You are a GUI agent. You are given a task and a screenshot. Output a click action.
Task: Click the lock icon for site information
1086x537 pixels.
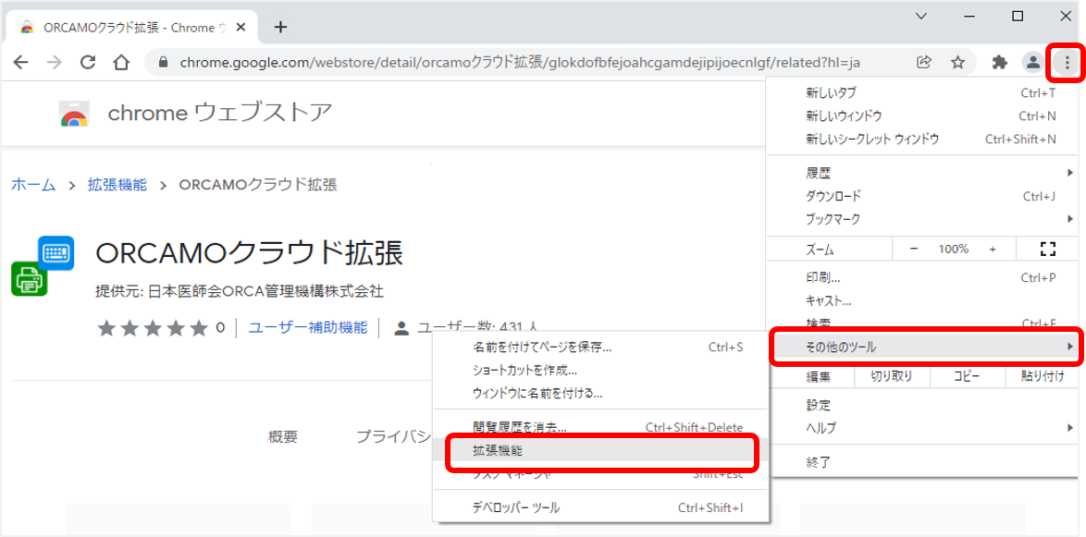coord(164,63)
